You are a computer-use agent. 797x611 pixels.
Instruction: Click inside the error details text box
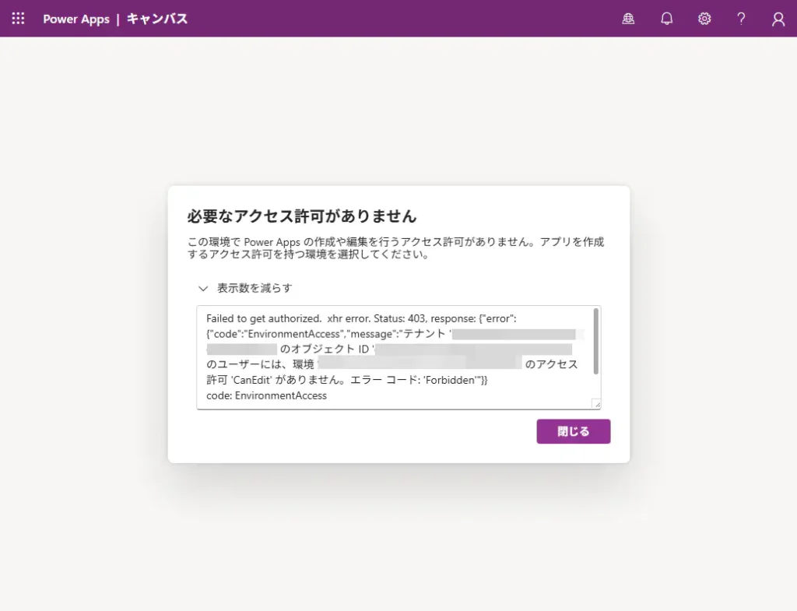pyautogui.click(x=398, y=357)
